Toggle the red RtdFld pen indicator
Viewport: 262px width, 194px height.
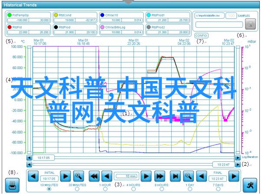[10, 27]
